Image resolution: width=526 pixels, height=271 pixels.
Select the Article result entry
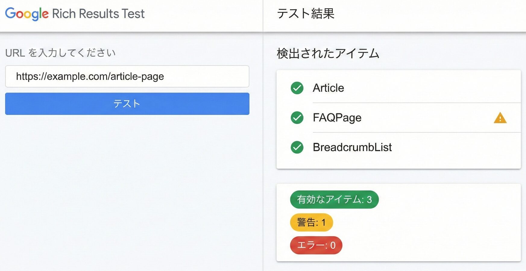(328, 88)
